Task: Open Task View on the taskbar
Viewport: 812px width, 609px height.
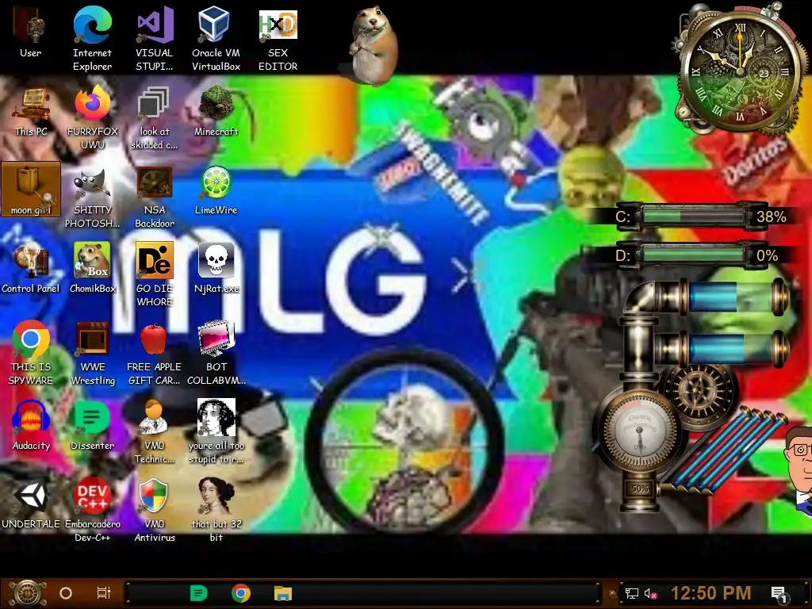Action: point(104,593)
